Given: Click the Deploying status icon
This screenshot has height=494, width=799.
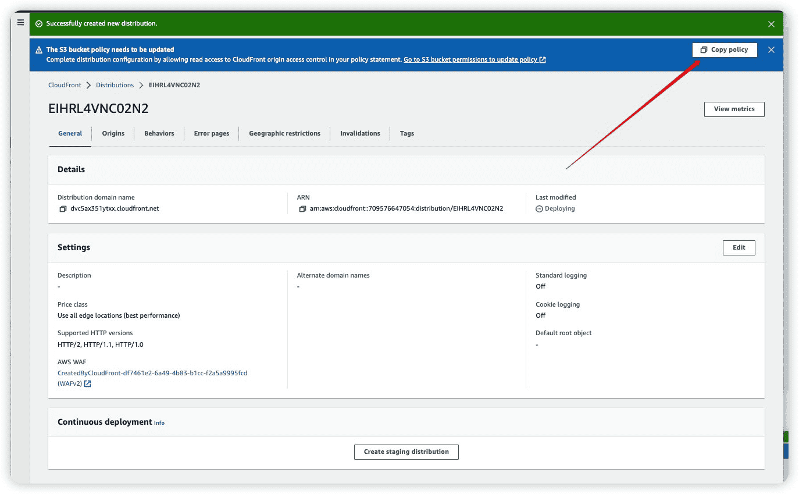Looking at the screenshot, I should pyautogui.click(x=539, y=209).
